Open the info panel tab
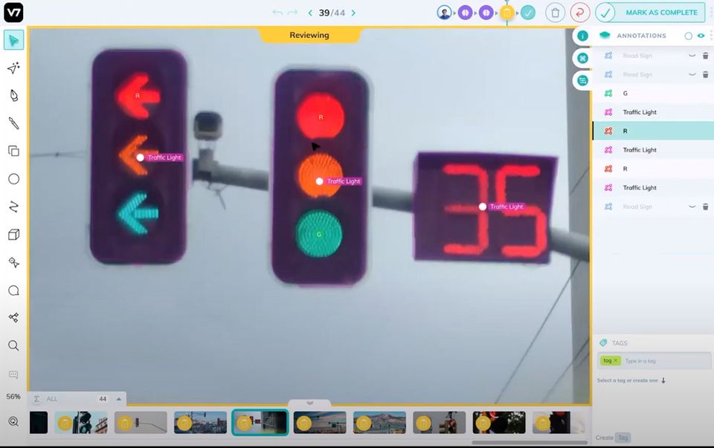Image resolution: width=714 pixels, height=448 pixels. [x=582, y=35]
